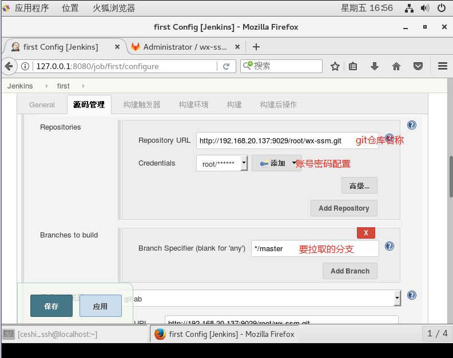Open the 位置 menu in top bar
This screenshot has width=453, height=358.
point(70,8)
